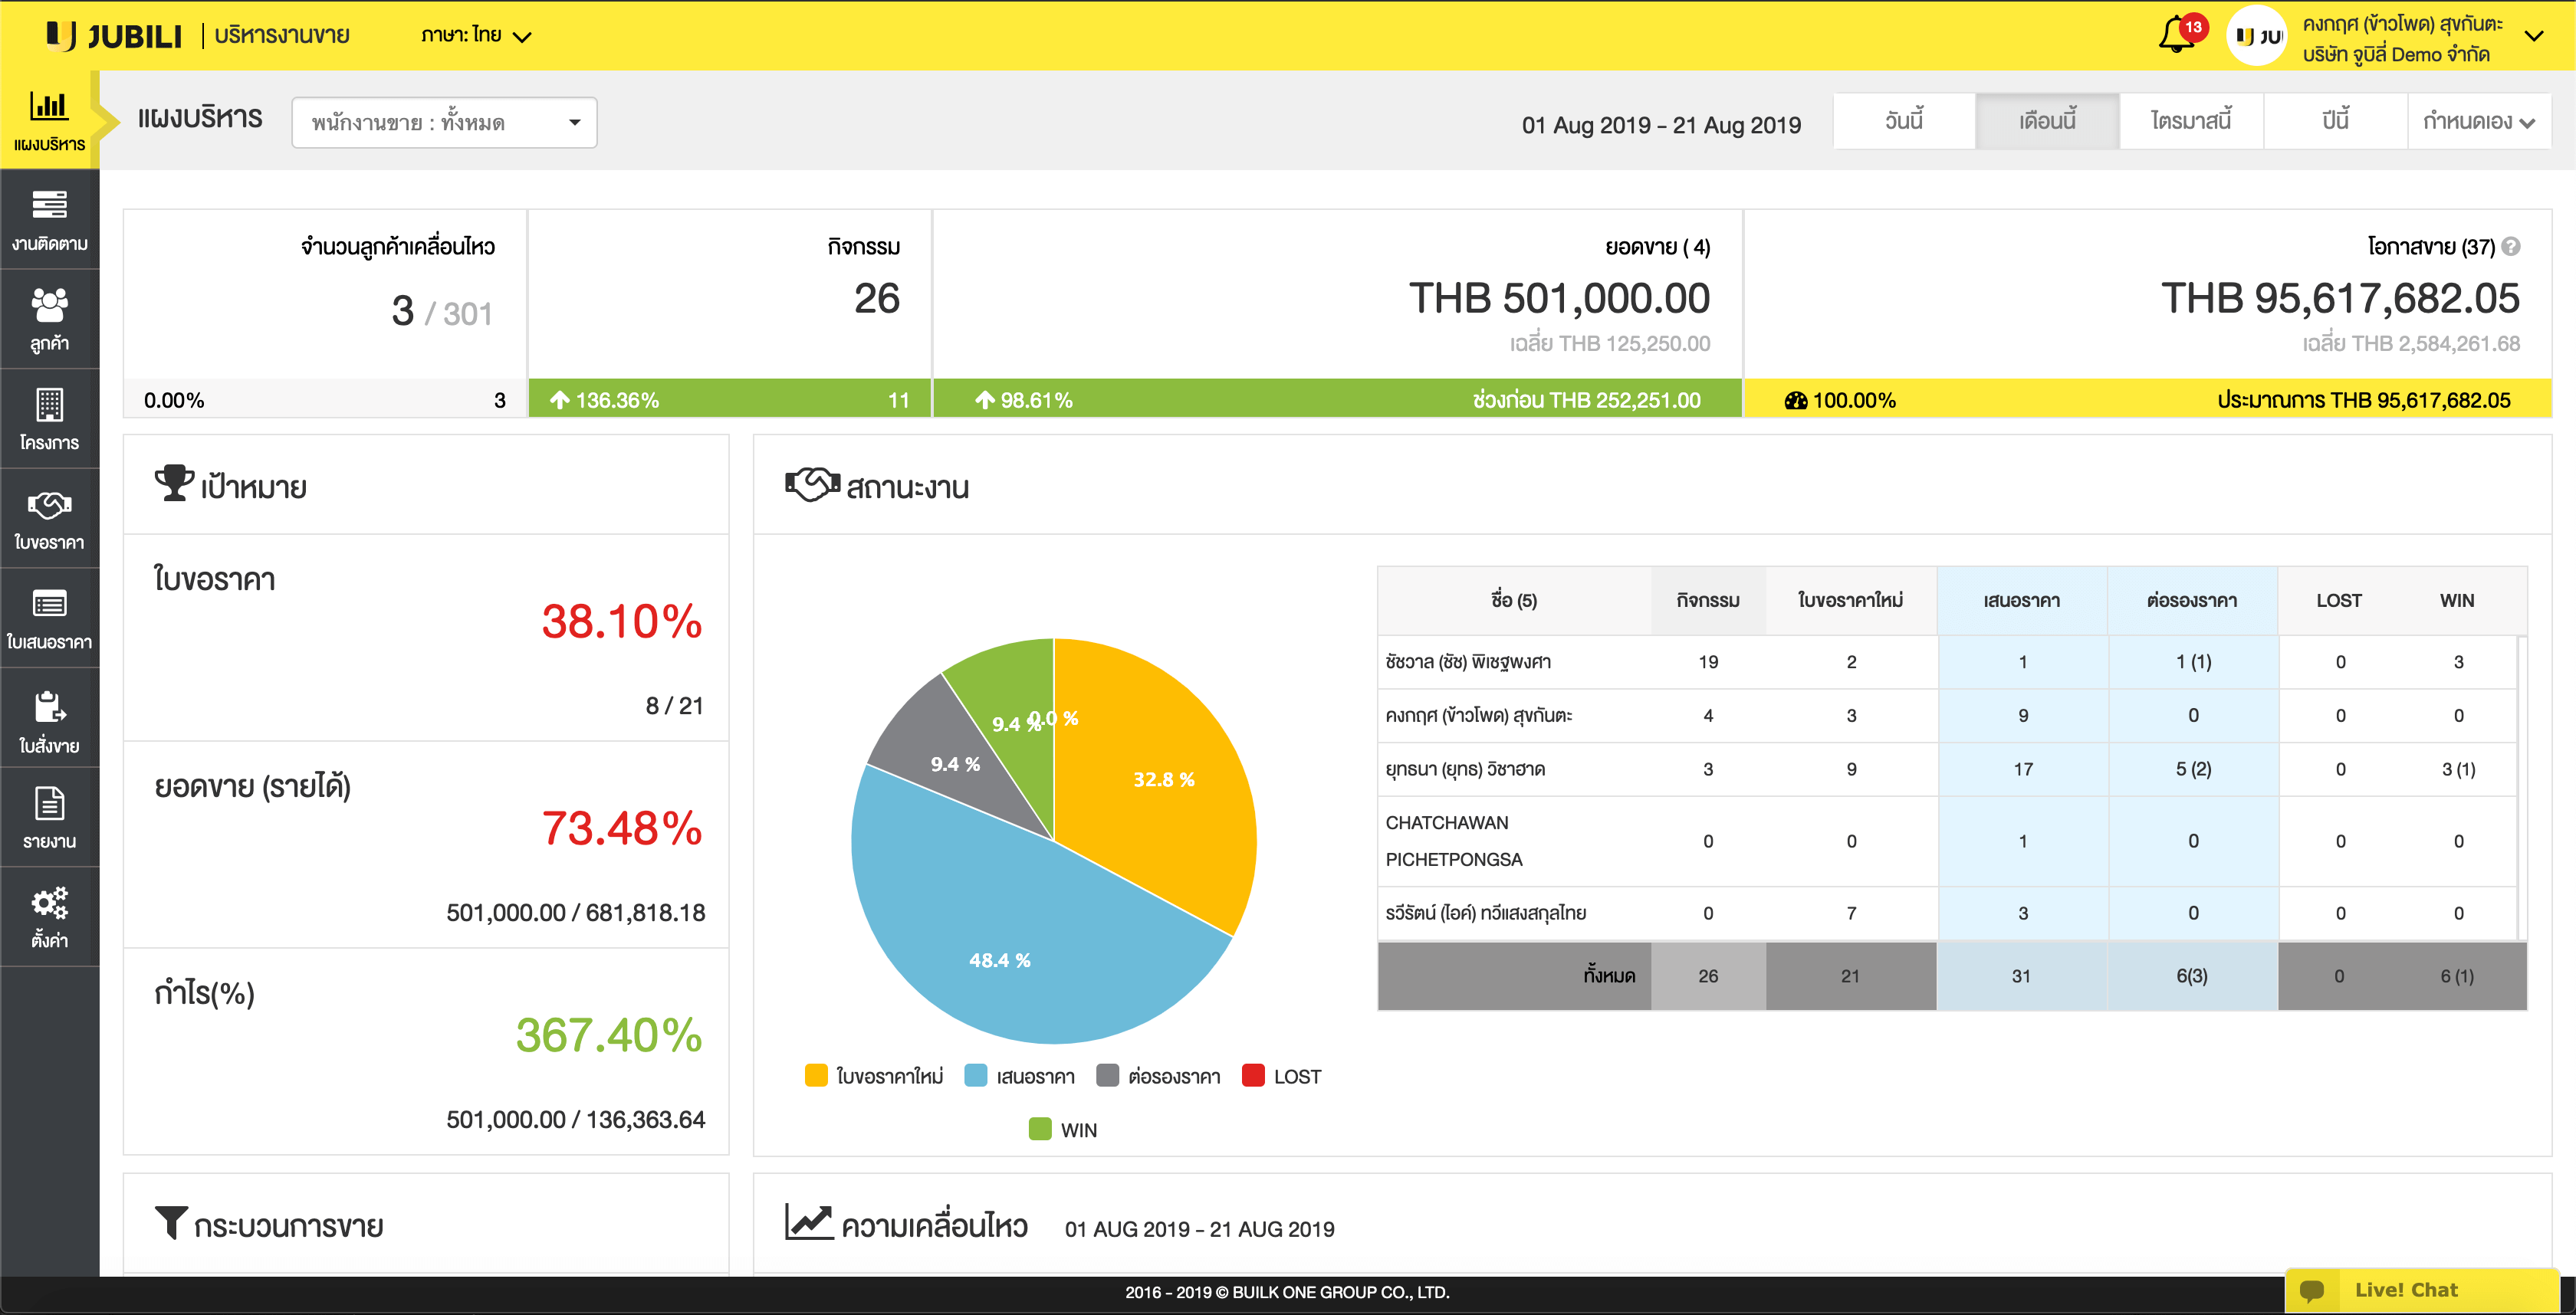The height and width of the screenshot is (1315, 2576).
Task: Open the Live! Chat button
Action: pyautogui.click(x=2405, y=1289)
